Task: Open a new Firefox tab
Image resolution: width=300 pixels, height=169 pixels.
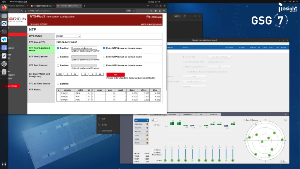Action: (x=85, y=6)
